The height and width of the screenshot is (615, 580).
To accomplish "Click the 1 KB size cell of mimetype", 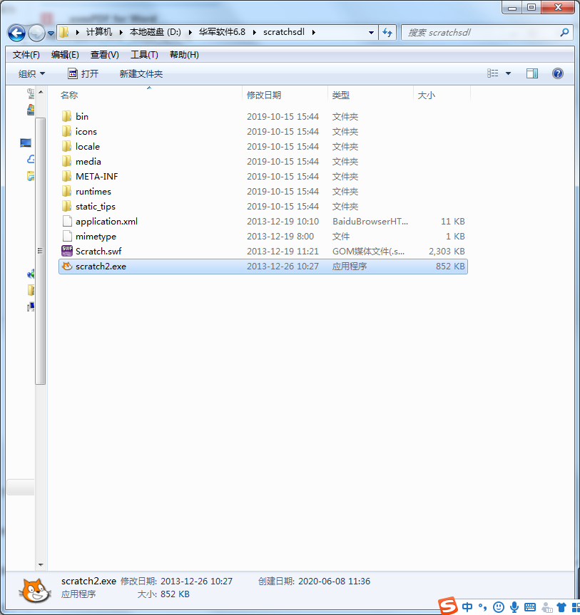I will [x=455, y=236].
